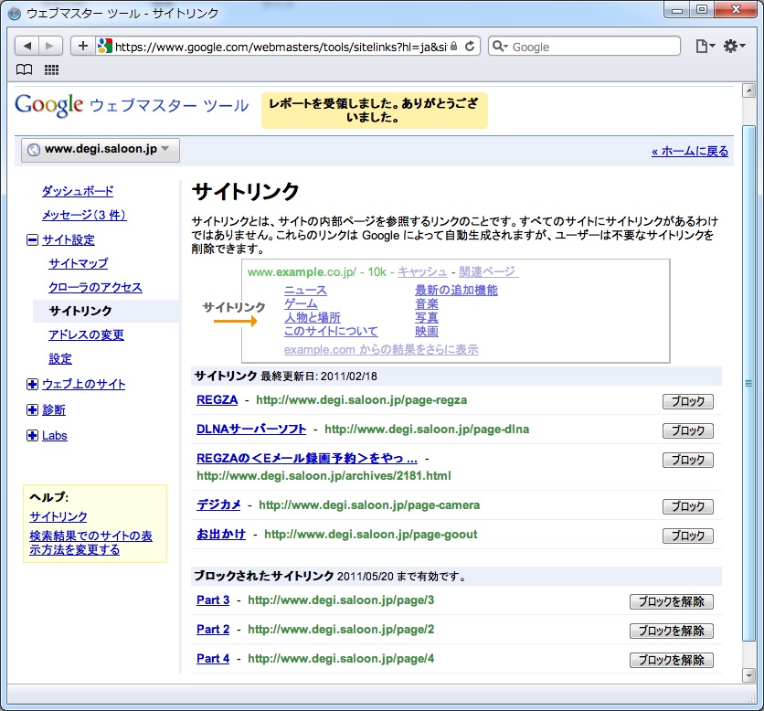Screen dimensions: 764x711
Task: Unblock the Part 2 sitelink
Action: click(672, 631)
